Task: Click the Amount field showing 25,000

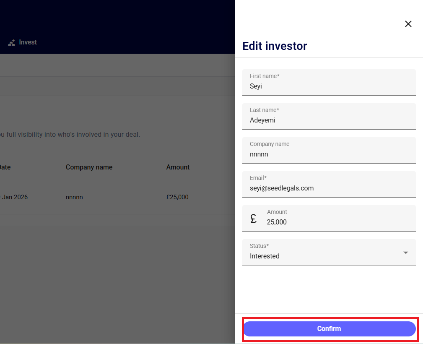Action: click(x=335, y=222)
